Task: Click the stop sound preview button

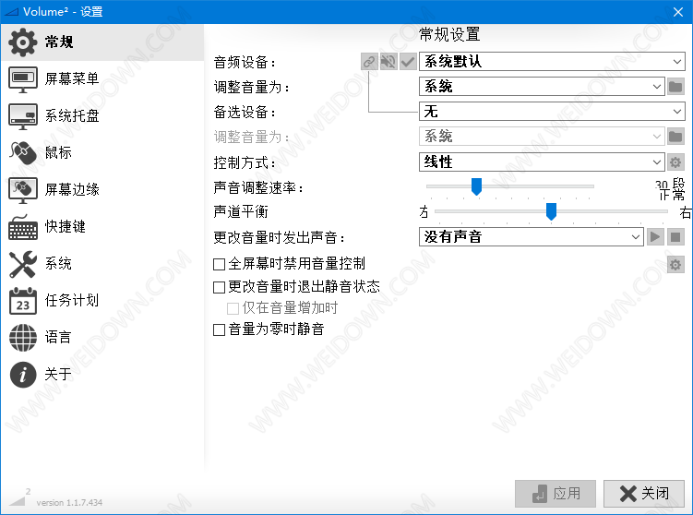Action: pyautogui.click(x=675, y=237)
